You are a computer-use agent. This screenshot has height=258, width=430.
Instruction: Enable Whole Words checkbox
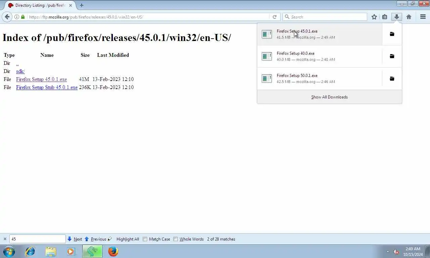tap(175, 239)
